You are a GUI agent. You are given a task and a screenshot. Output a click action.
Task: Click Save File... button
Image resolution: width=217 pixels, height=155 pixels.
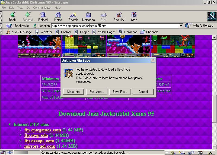point(120,92)
